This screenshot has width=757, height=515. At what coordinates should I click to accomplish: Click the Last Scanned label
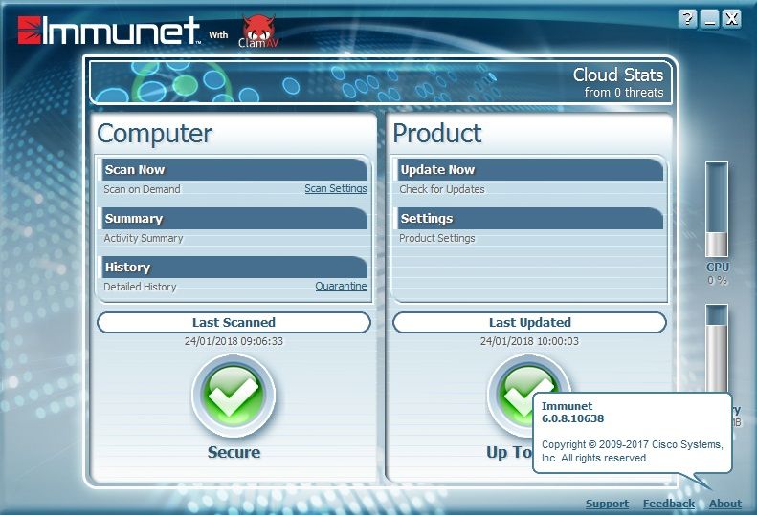point(234,323)
